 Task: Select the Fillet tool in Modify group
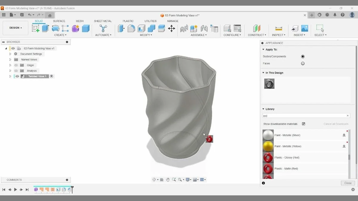coord(131,28)
